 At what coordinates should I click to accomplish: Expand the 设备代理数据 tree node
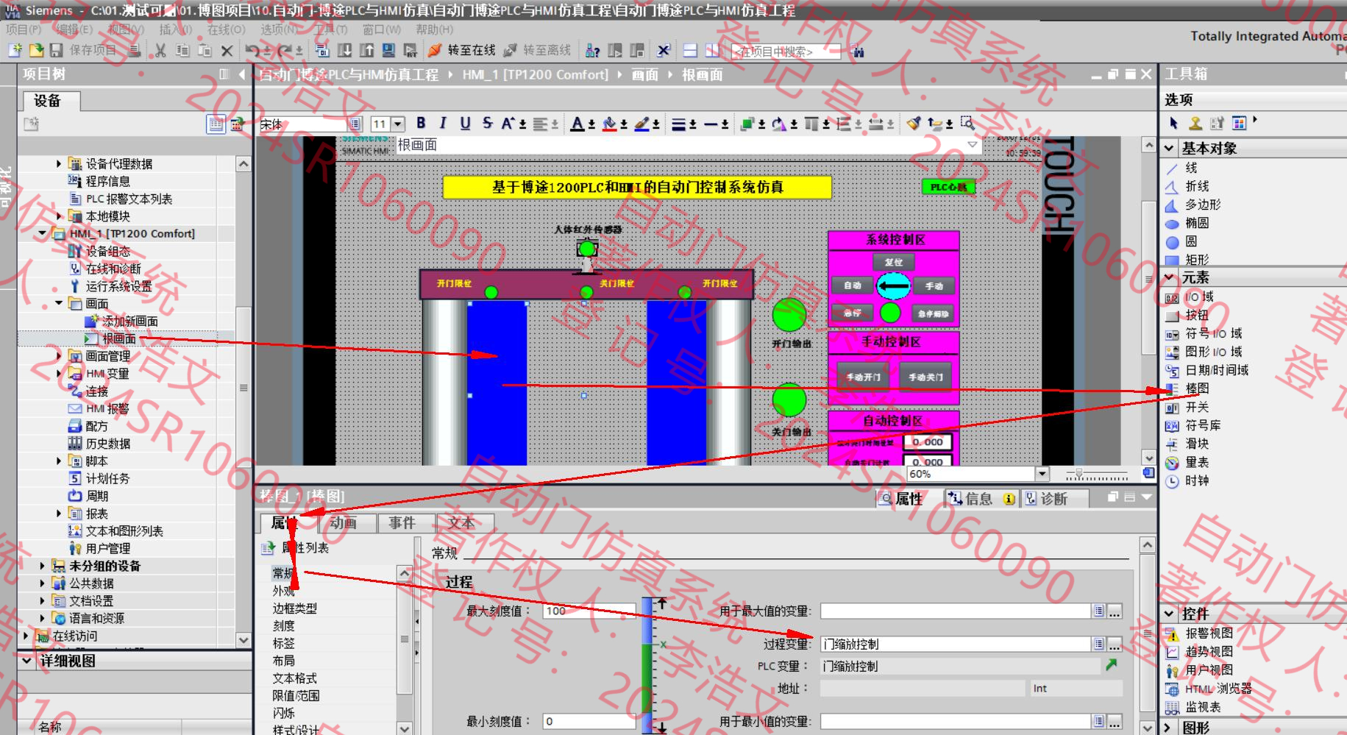(59, 163)
